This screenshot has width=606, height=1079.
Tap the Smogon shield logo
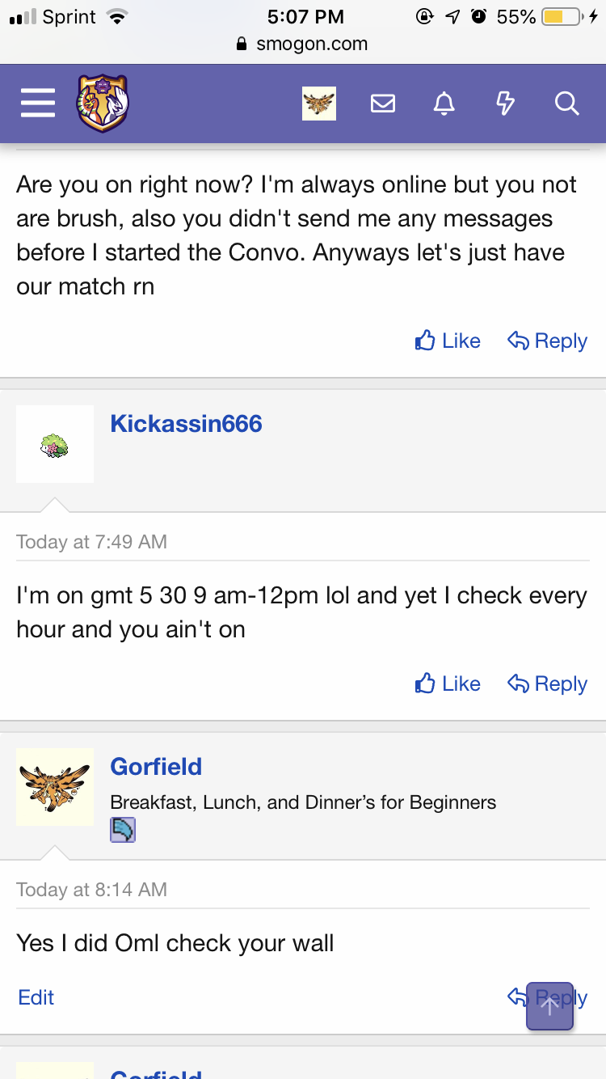tap(103, 104)
